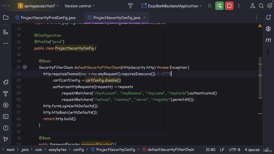Click return http.build() on line 28
274x154 pixels.
pos(60,119)
